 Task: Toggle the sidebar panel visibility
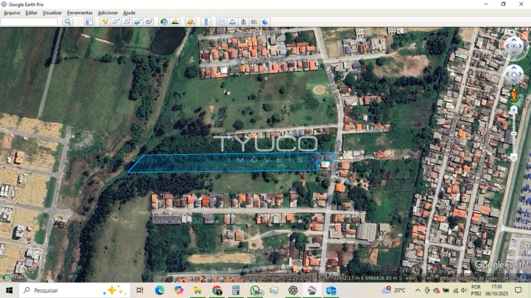[x=89, y=22]
